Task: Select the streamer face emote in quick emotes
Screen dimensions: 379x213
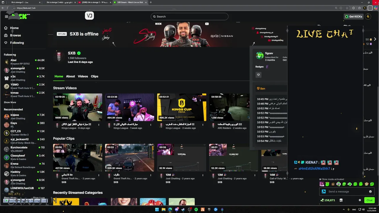Action: (322, 184)
